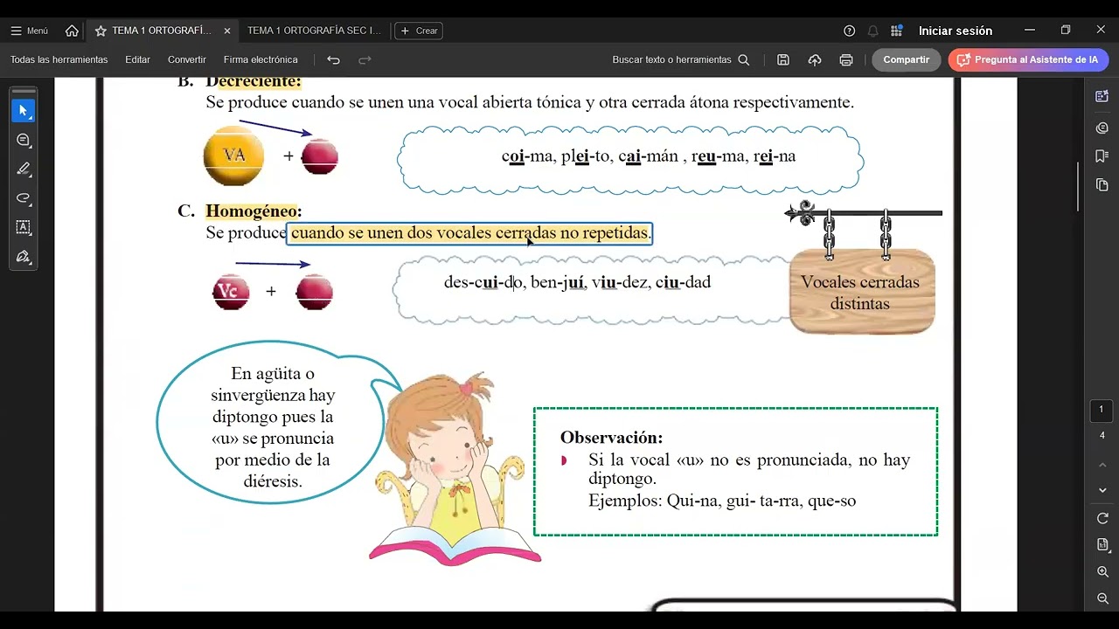Choose the comment note tool
Viewport: 1119px width, 629px height.
point(24,140)
